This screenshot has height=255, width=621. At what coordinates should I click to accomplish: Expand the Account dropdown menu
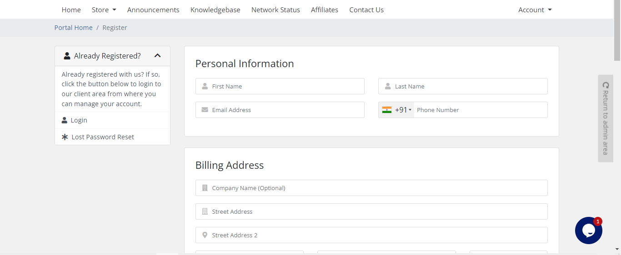pos(535,10)
